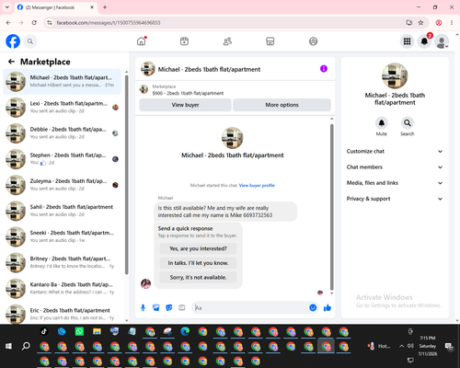Screen dimensions: 460x368
Task: Open the volume control in system tray
Action: [x=410, y=346]
